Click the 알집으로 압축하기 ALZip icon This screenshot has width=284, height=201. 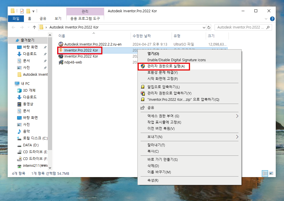143,87
